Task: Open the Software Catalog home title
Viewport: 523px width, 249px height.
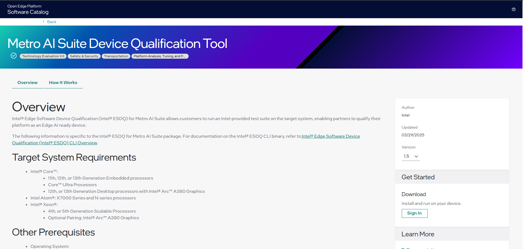Action: click(x=28, y=12)
